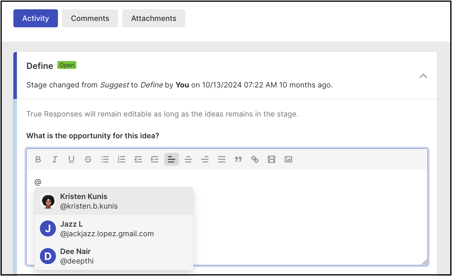This screenshot has width=452, height=276.
Task: Click the editor resize handle corner
Action: 424,262
